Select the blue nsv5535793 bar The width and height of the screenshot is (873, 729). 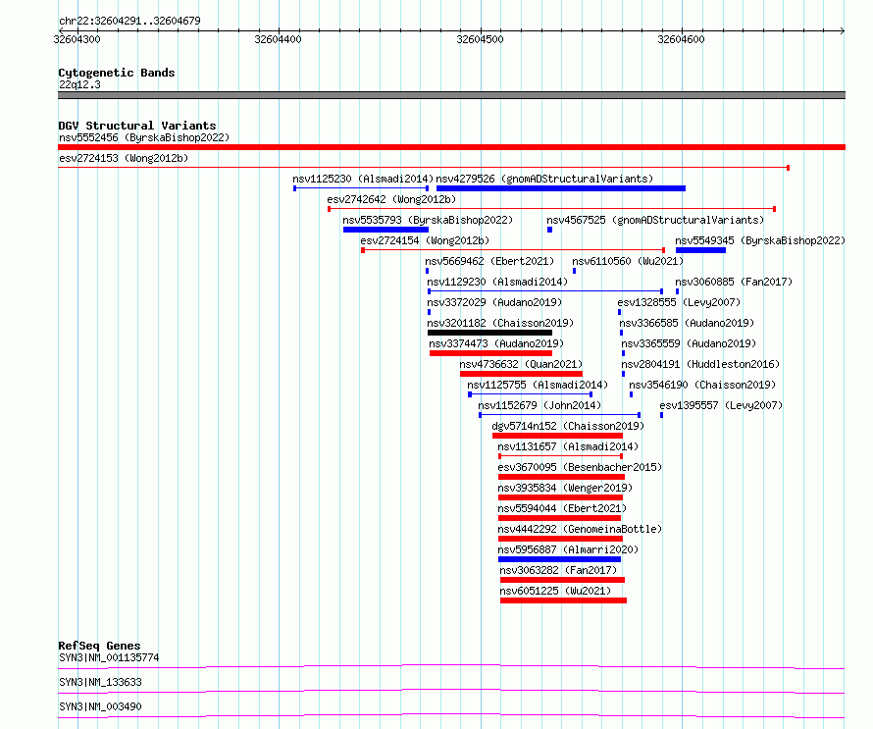point(385,230)
